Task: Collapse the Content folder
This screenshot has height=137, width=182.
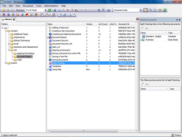Action: (6, 31)
